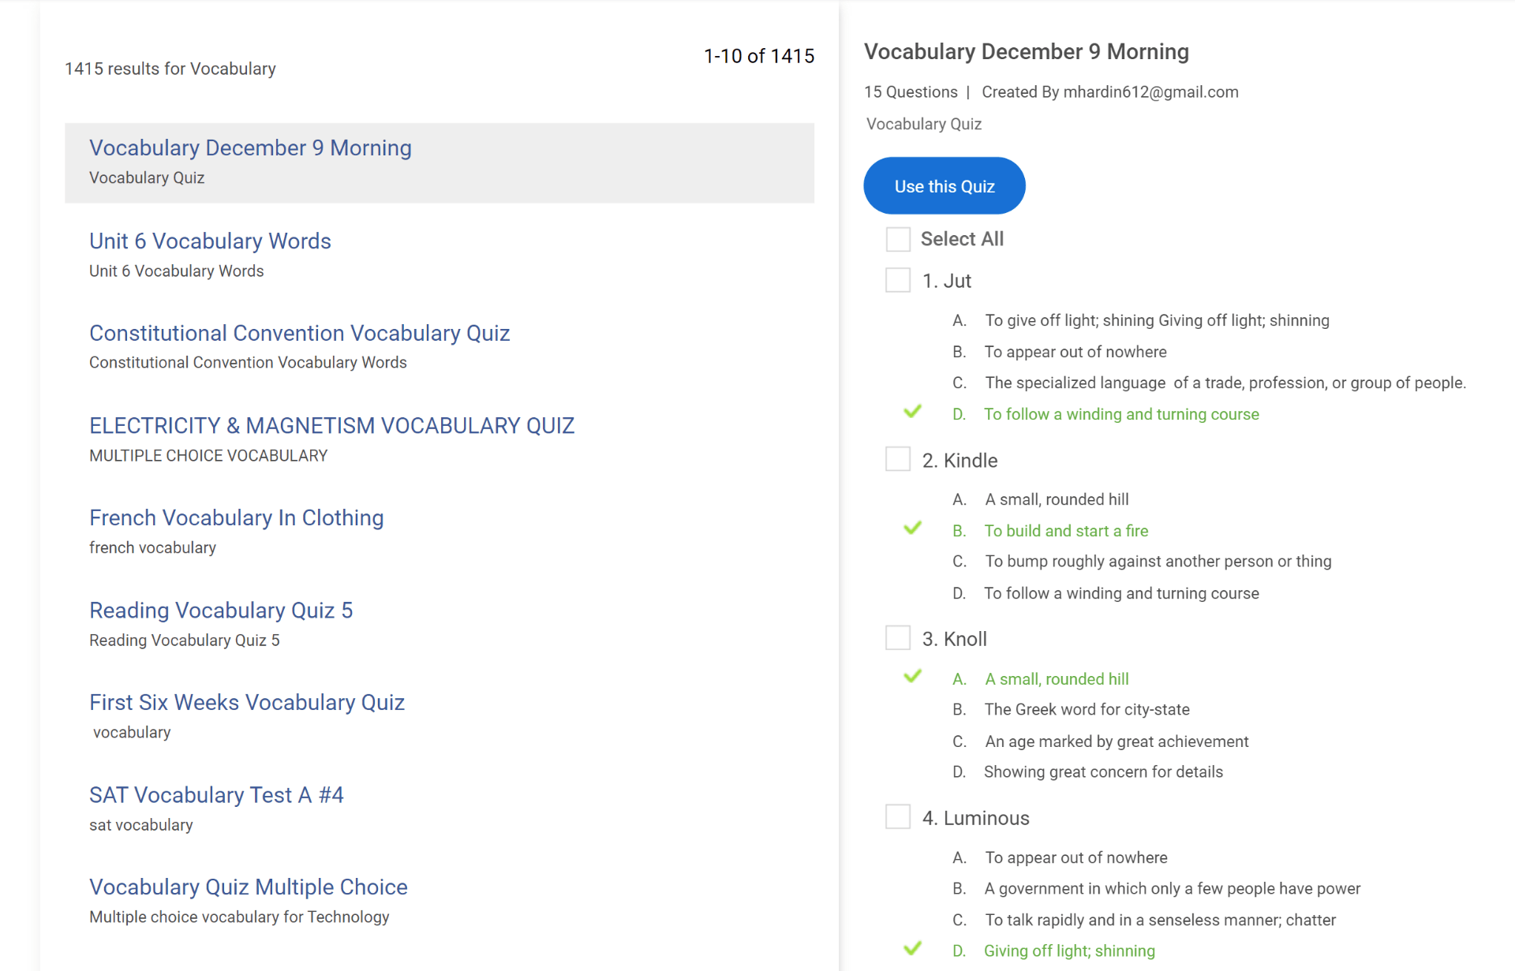Click the checkmark icon by 'A small, rounded hill' under Knoll

(x=912, y=676)
